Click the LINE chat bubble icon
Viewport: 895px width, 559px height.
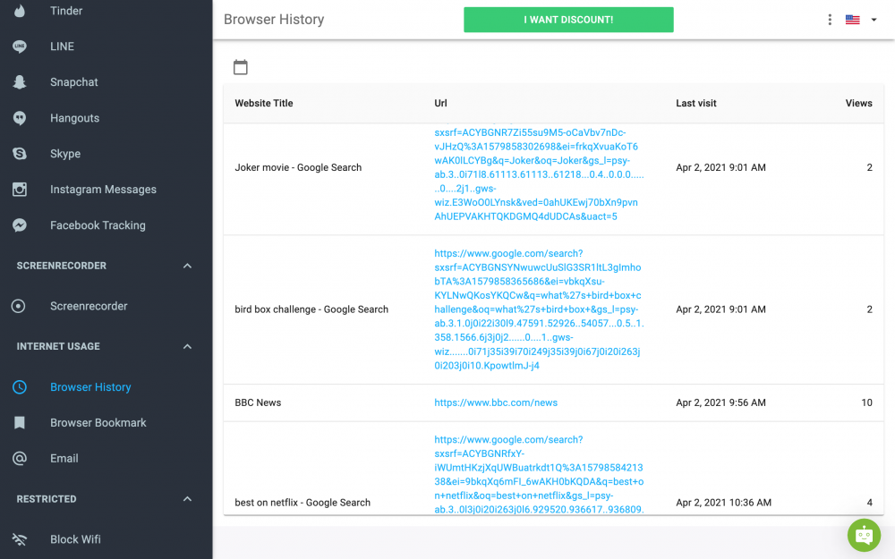coord(20,47)
